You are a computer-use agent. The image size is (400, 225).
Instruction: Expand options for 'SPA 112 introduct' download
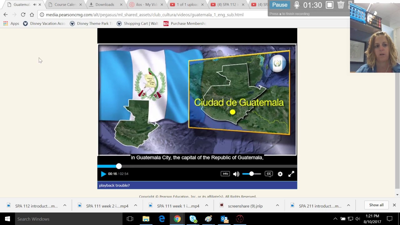[x=65, y=205]
